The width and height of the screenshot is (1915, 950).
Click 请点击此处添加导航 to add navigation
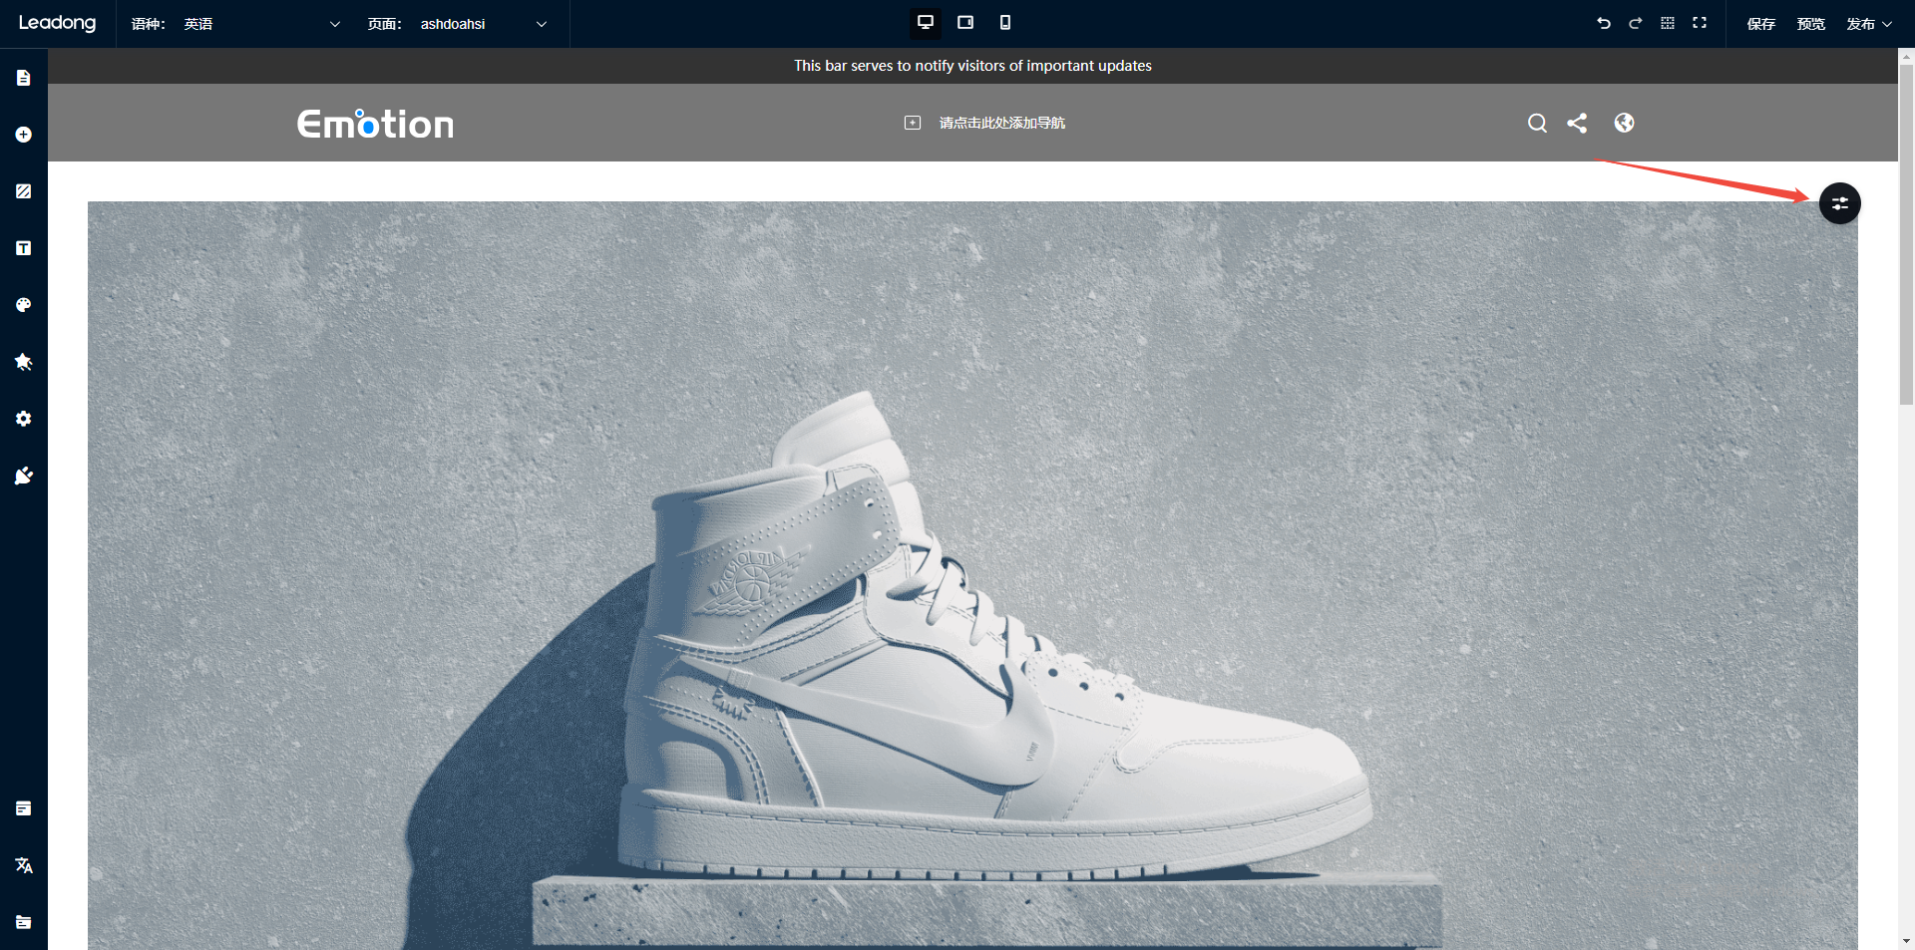[x=1001, y=123]
